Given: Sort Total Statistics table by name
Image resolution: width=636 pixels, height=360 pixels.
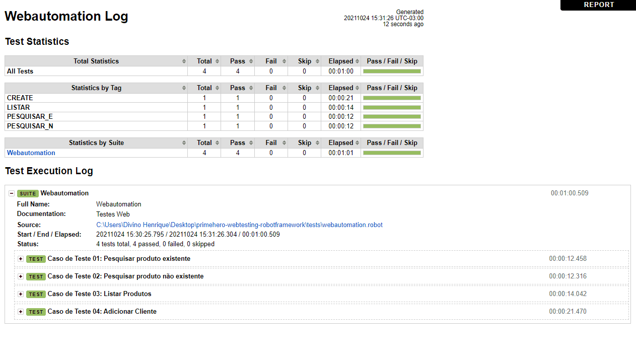Looking at the screenshot, I should pyautogui.click(x=96, y=61).
